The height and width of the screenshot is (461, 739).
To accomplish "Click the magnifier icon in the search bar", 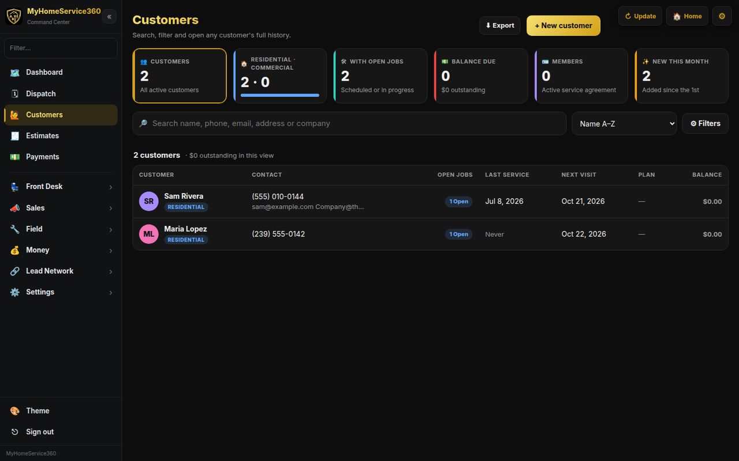I will pyautogui.click(x=144, y=123).
